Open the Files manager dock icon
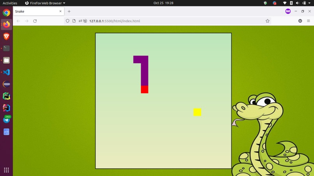314x176 pixels. pos(6,60)
